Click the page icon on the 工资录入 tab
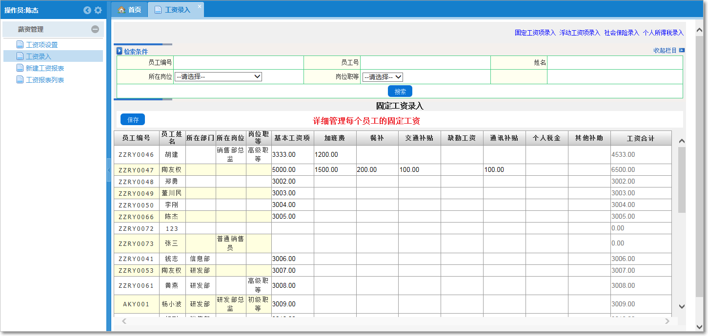Viewport: 708px width, 336px height. pyautogui.click(x=157, y=9)
